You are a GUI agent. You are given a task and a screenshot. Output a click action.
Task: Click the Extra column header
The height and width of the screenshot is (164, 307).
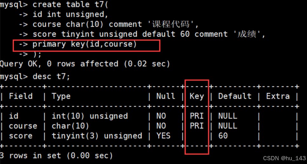(x=278, y=96)
